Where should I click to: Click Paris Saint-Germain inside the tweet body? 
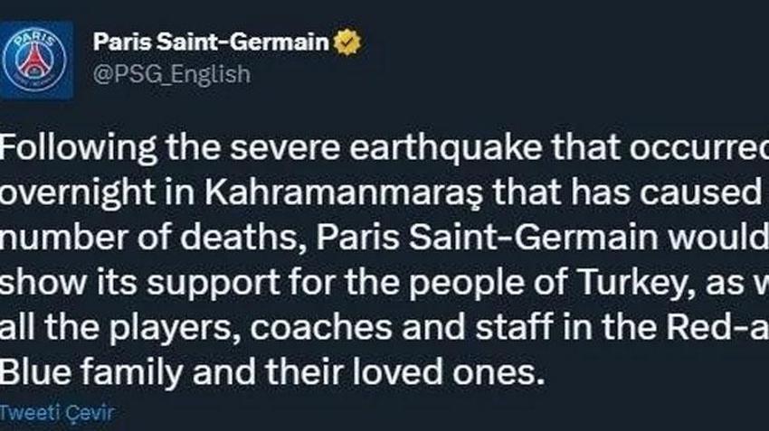coord(487,238)
